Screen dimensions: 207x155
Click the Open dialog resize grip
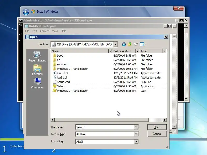coord(167,147)
